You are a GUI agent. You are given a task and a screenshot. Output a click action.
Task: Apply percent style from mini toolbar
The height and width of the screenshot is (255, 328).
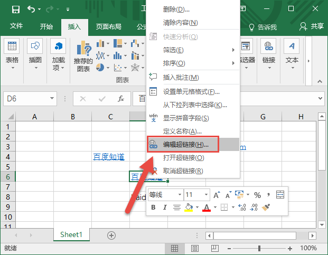257,195
